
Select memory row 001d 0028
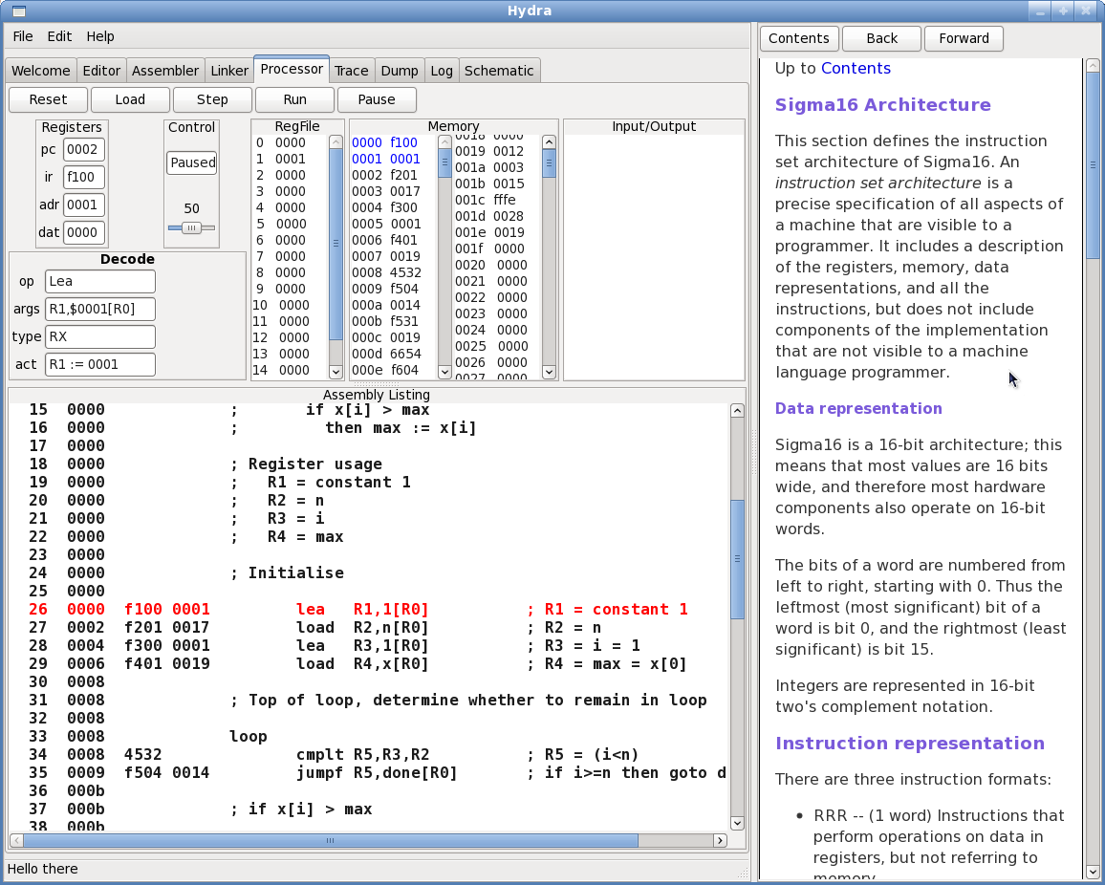497,216
